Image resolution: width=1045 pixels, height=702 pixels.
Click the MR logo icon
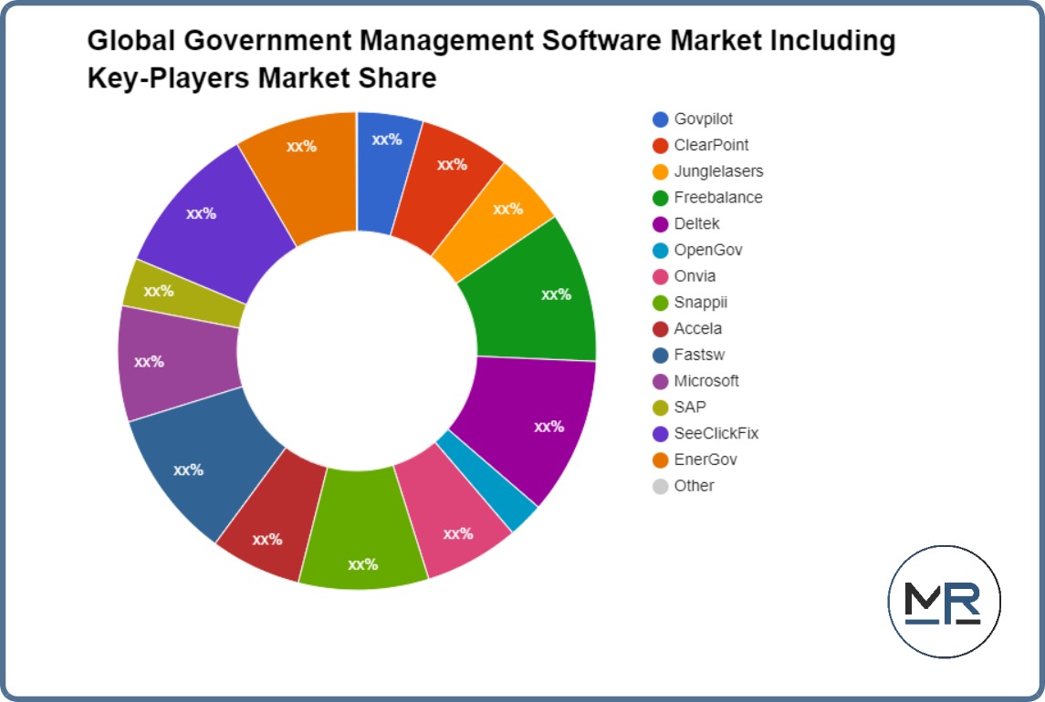click(x=944, y=602)
